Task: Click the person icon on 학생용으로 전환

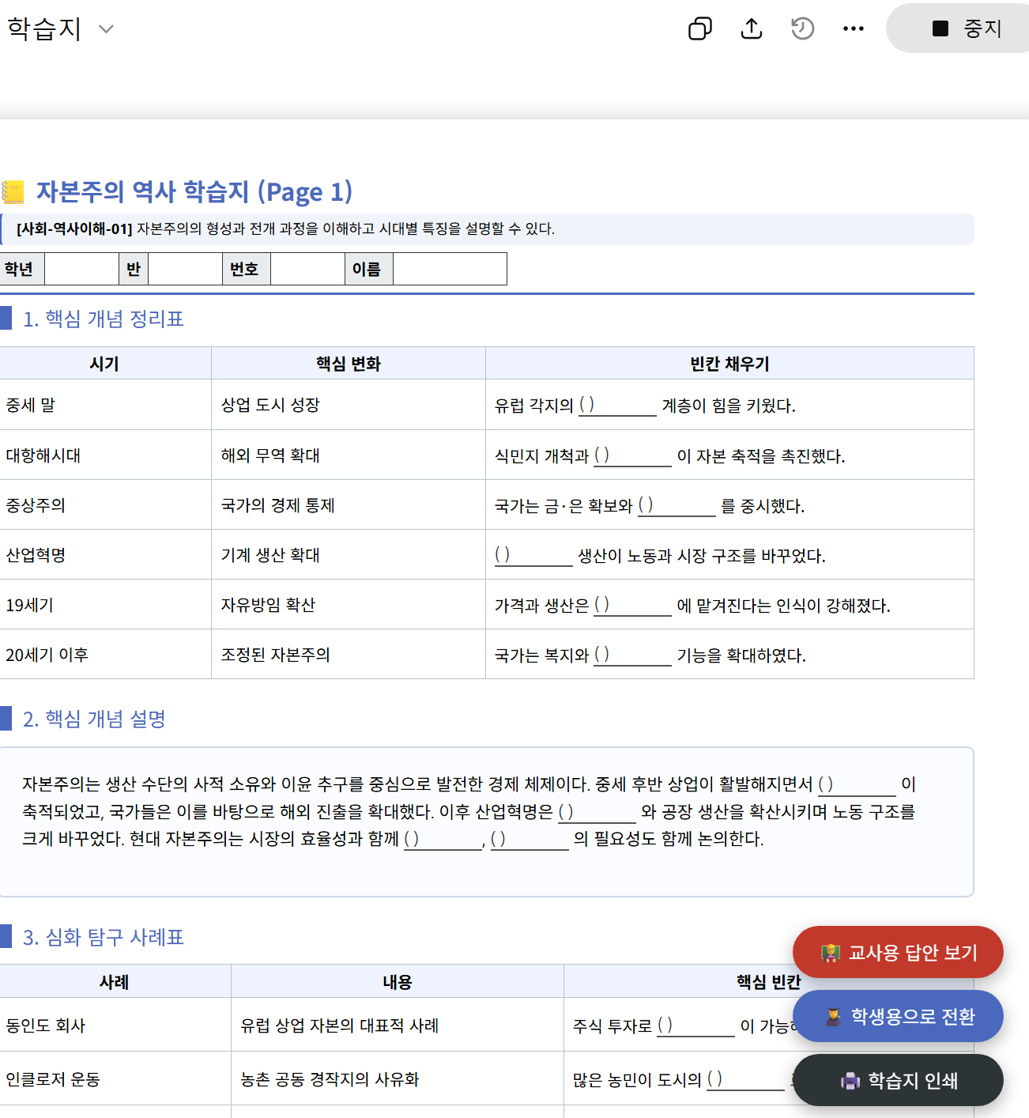Action: tap(832, 1015)
